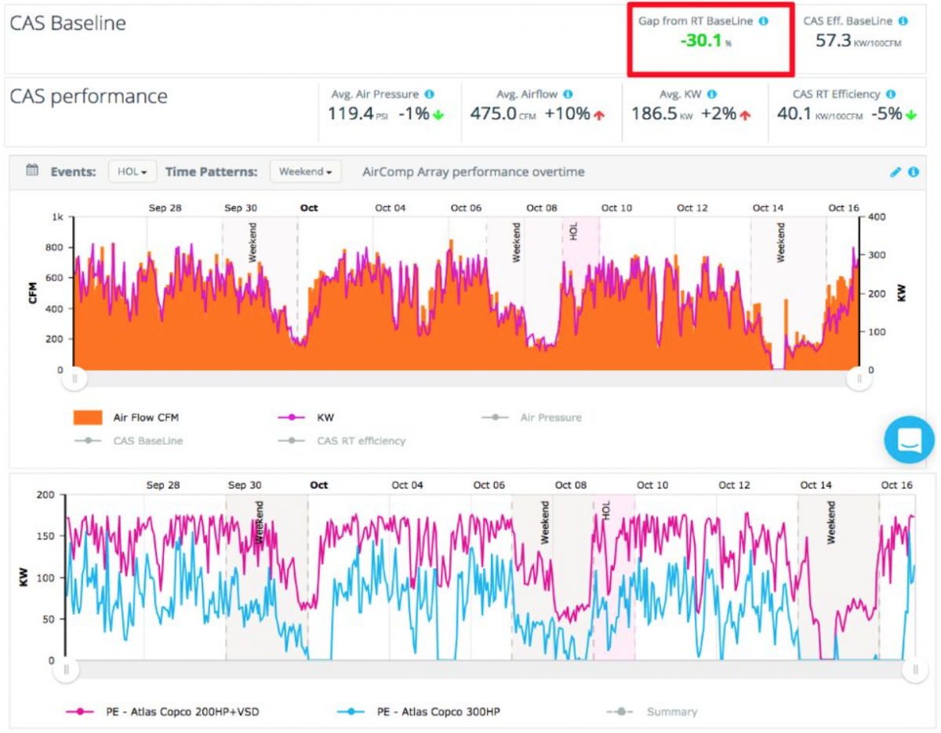Click info icon next to Gap from RT BaseLine
Viewport: 941px width, 733px height.
pos(764,21)
